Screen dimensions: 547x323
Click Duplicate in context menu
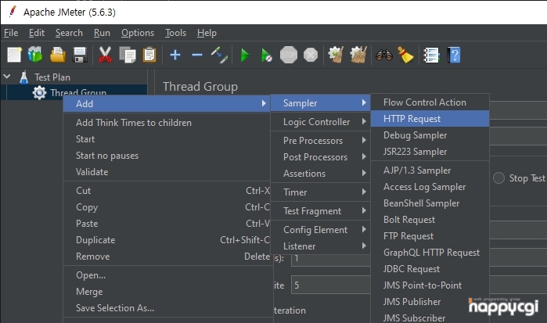click(x=167, y=239)
